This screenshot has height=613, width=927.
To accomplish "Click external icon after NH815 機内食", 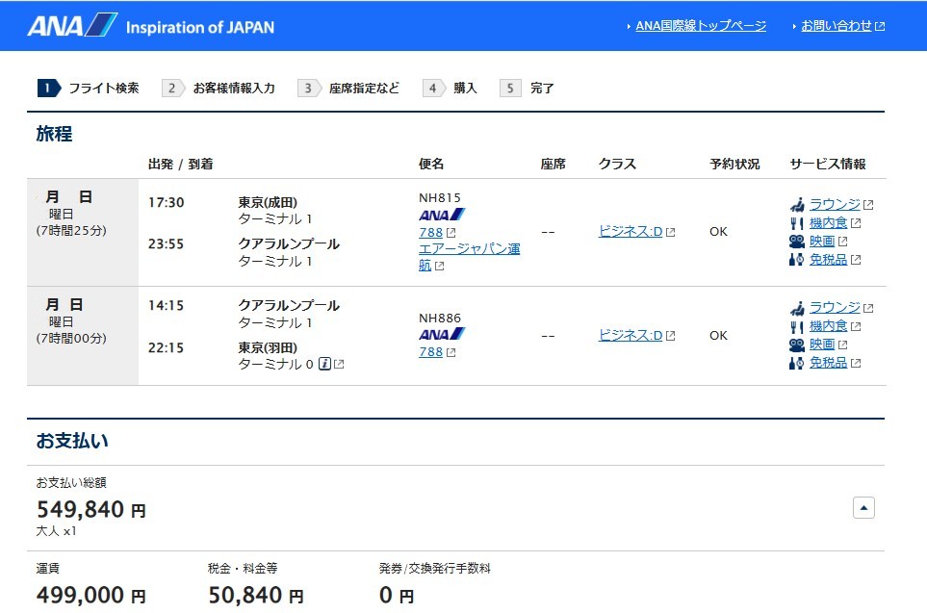I will coord(856,223).
